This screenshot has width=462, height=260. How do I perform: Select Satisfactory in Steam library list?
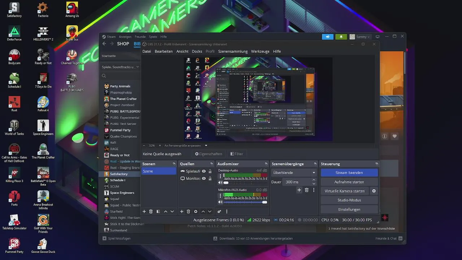[119, 174]
